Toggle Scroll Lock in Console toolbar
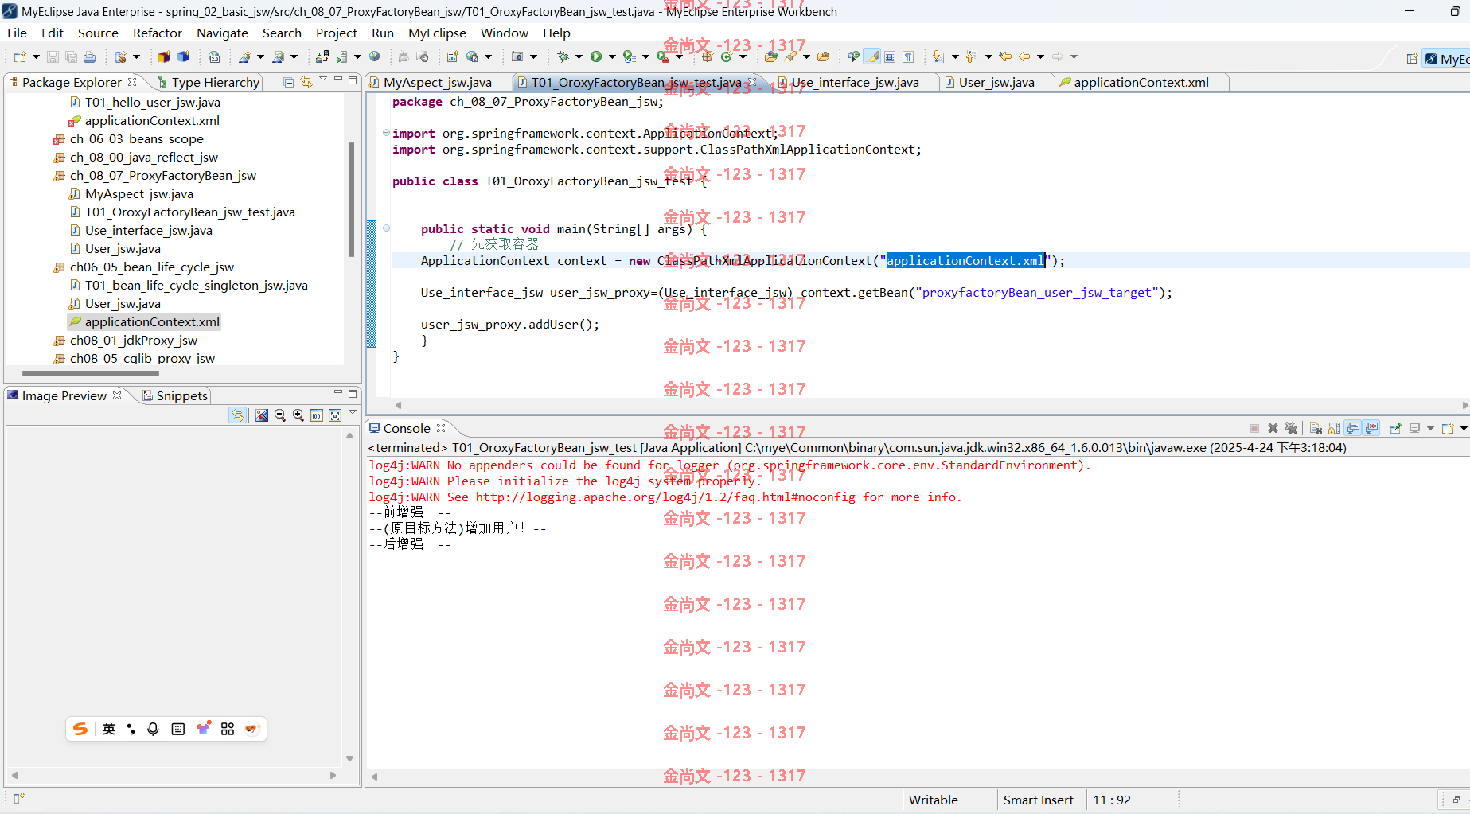1470x814 pixels. click(x=1335, y=428)
